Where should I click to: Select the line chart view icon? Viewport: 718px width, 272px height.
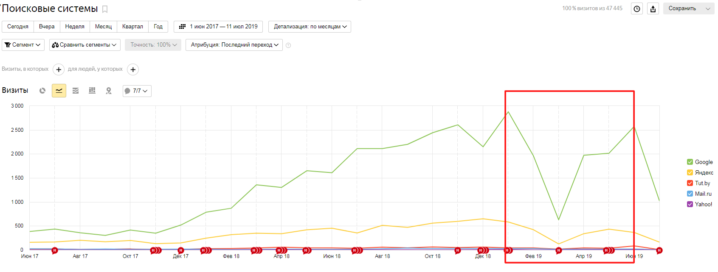coord(59,91)
